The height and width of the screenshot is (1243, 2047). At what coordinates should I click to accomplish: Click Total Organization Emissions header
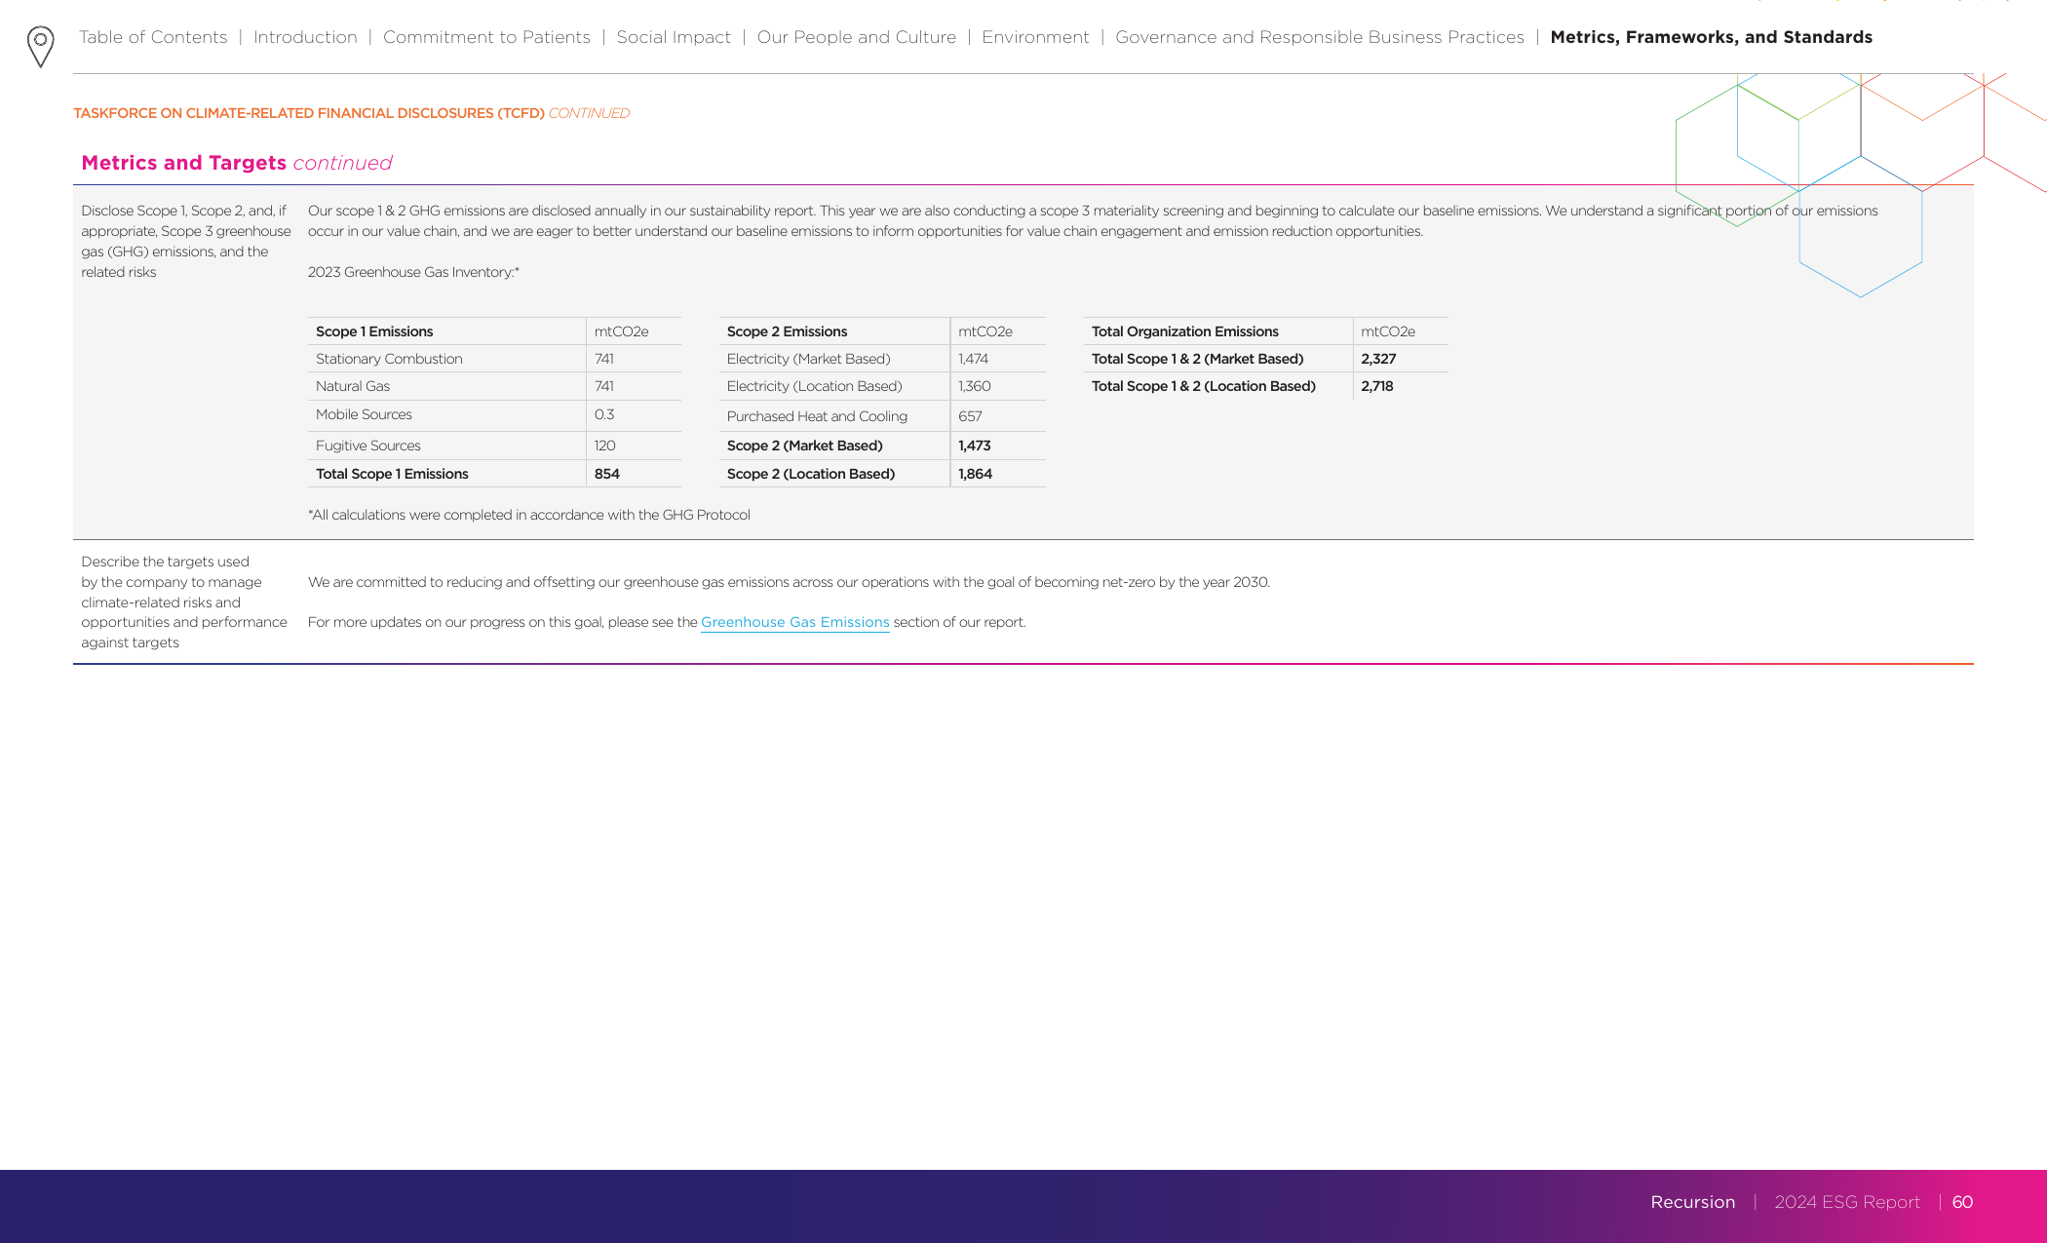click(x=1184, y=331)
